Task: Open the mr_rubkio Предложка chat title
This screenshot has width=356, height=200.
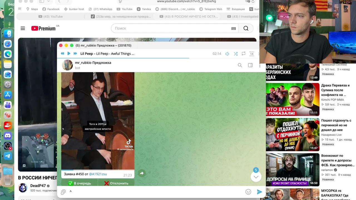Action: (x=93, y=63)
